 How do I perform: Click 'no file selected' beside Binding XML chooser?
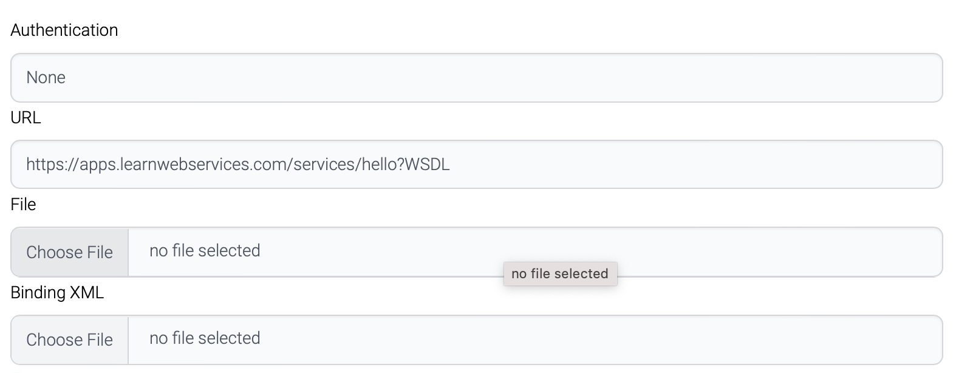204,338
